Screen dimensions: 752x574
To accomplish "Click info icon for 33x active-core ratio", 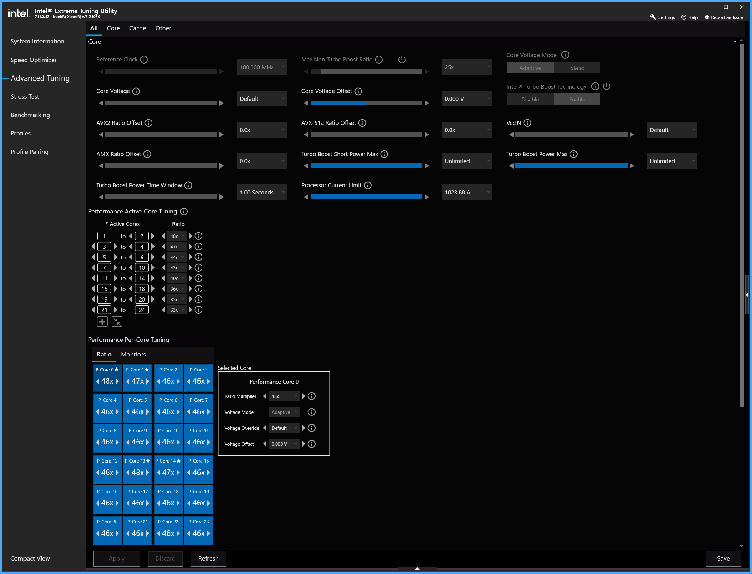I will (198, 310).
